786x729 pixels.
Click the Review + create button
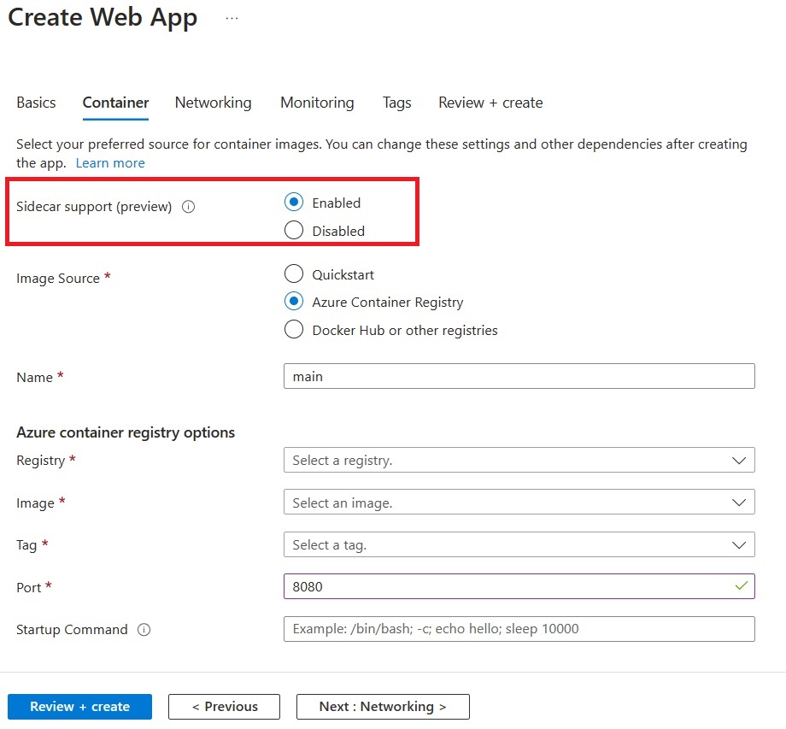pos(79,706)
